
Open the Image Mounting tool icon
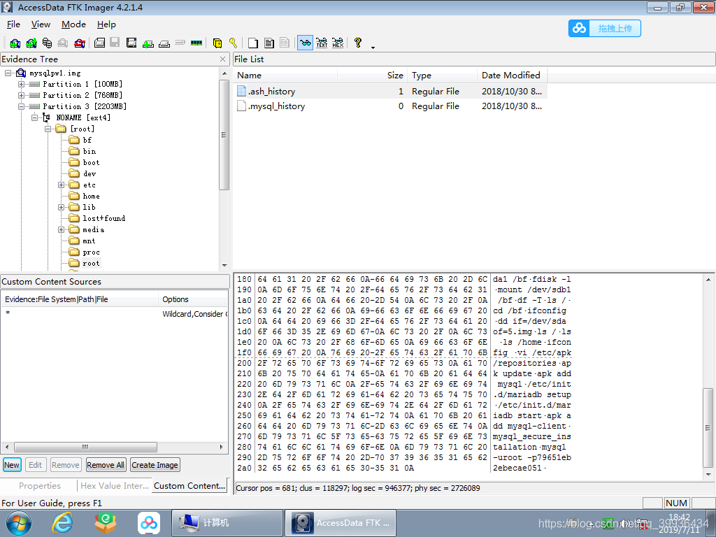click(47, 43)
